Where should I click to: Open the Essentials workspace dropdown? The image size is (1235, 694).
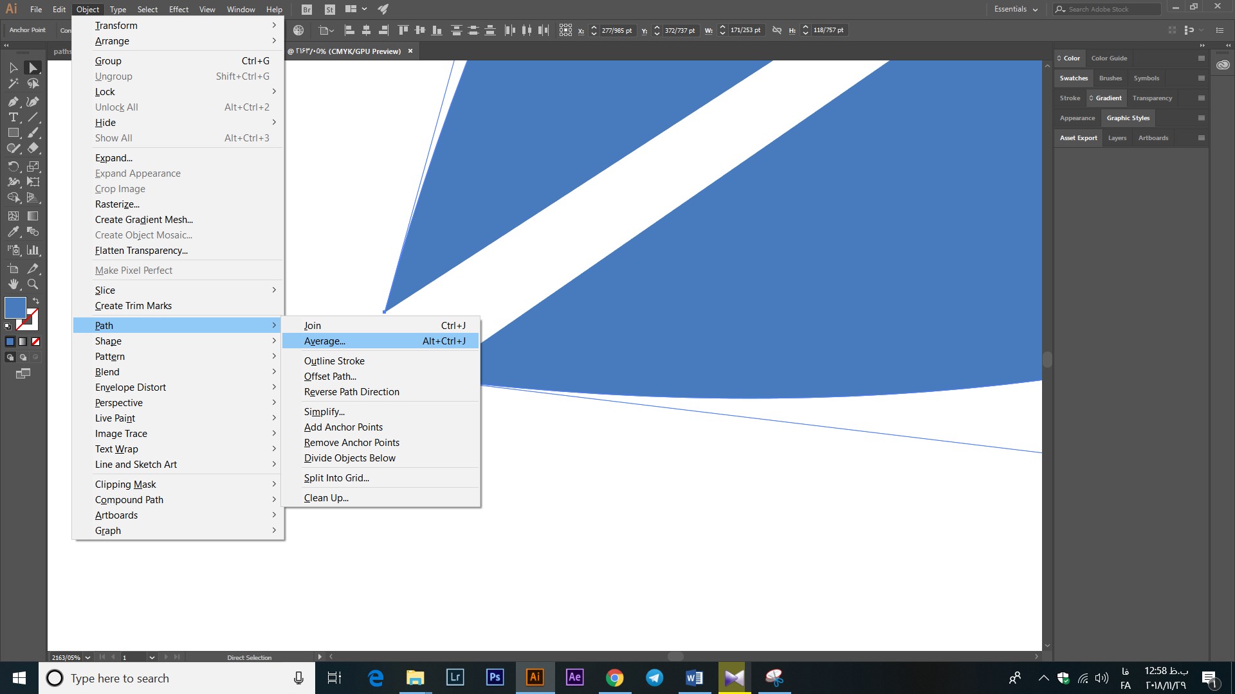pyautogui.click(x=1016, y=9)
